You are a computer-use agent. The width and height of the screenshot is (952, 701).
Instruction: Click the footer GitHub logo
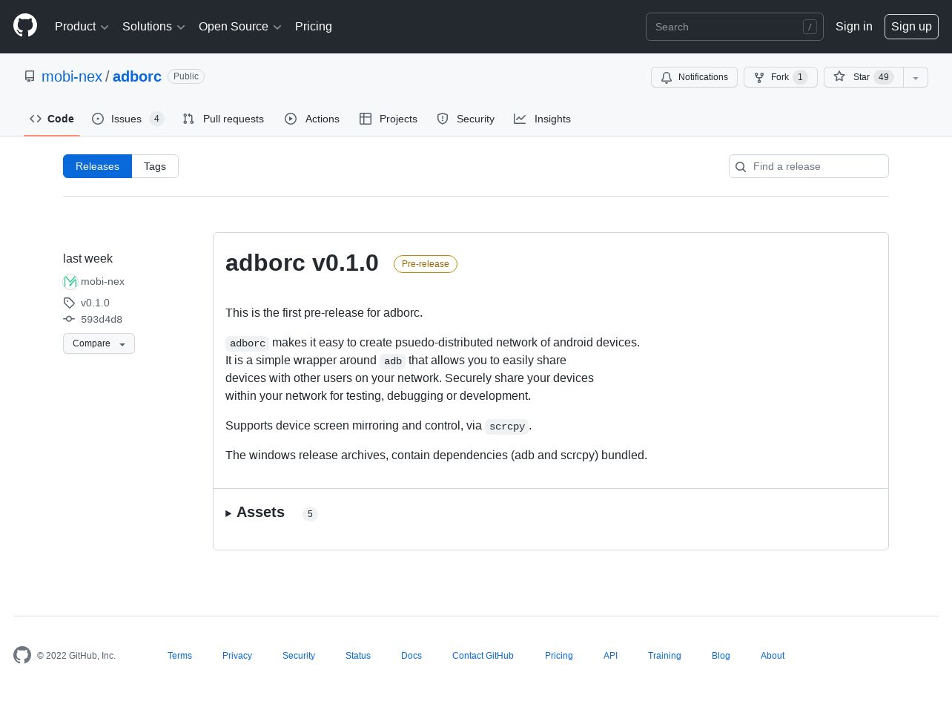click(22, 655)
